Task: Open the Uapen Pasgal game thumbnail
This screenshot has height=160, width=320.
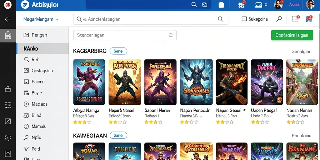Action: coord(267,82)
